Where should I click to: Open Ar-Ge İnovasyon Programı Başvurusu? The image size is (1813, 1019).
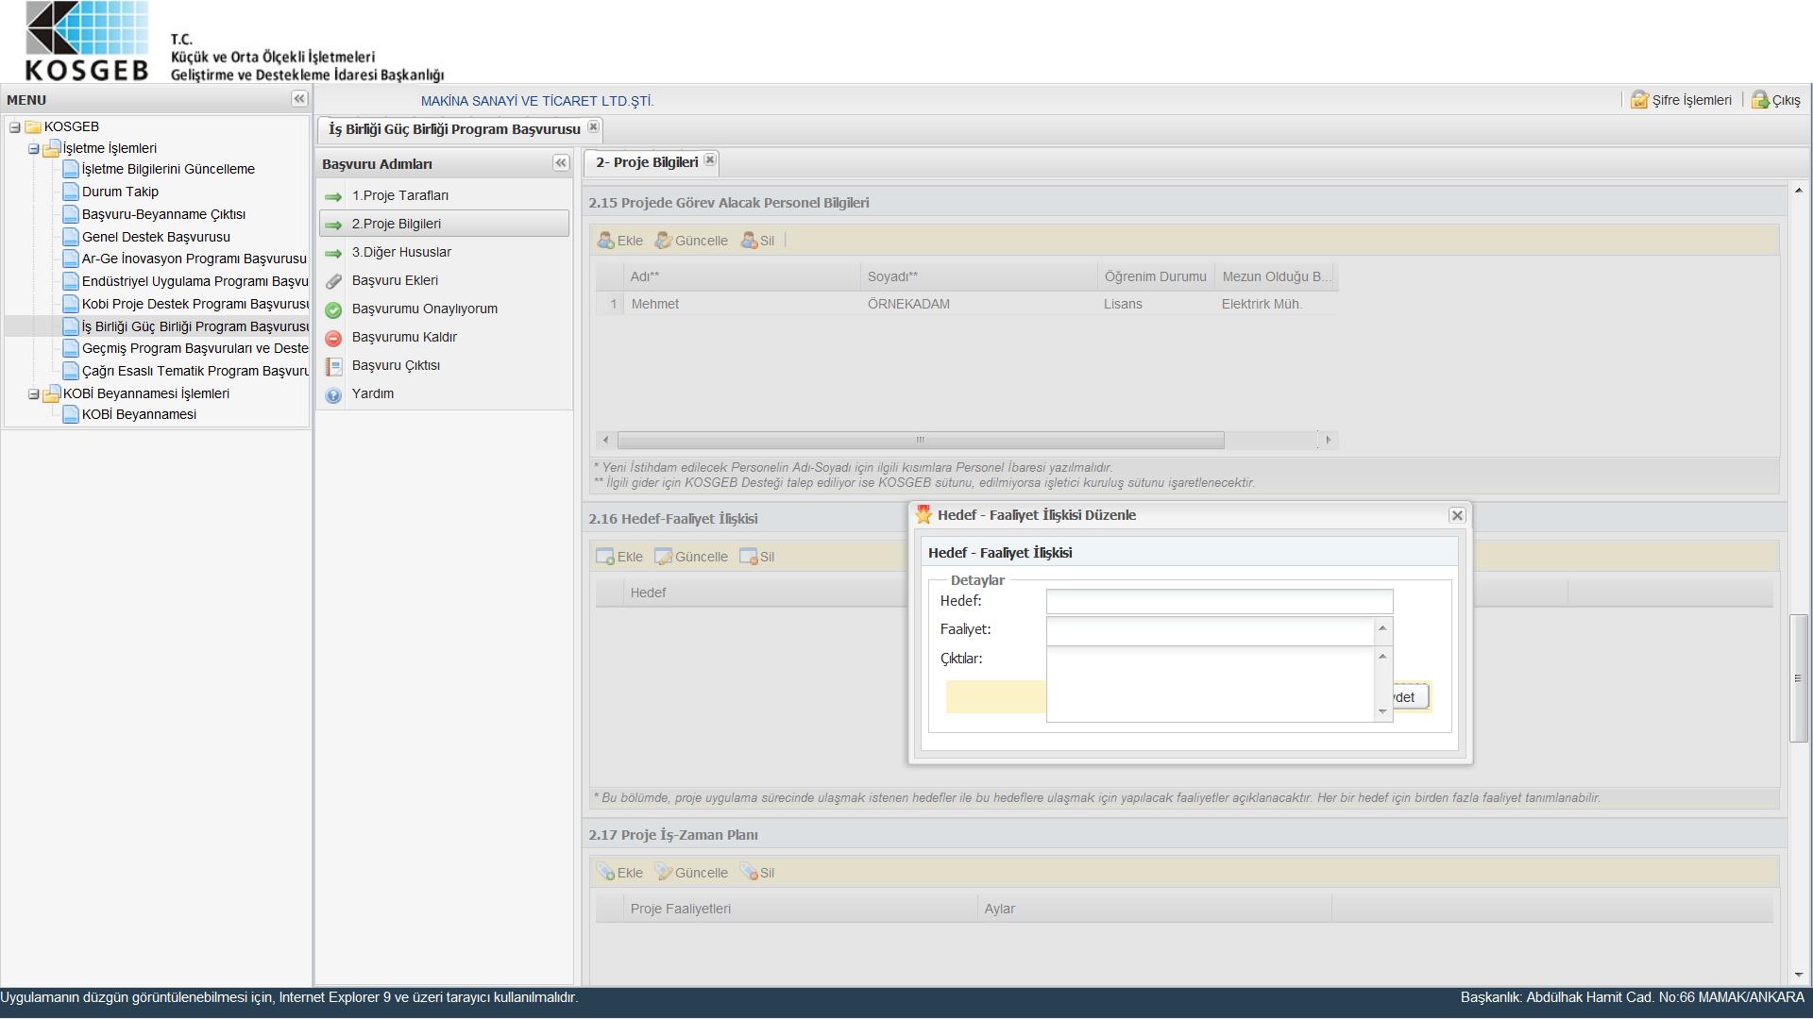[194, 259]
